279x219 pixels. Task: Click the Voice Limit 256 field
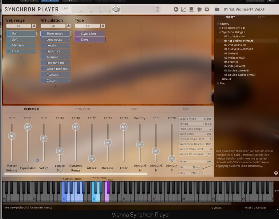pyautogui.click(x=195, y=134)
